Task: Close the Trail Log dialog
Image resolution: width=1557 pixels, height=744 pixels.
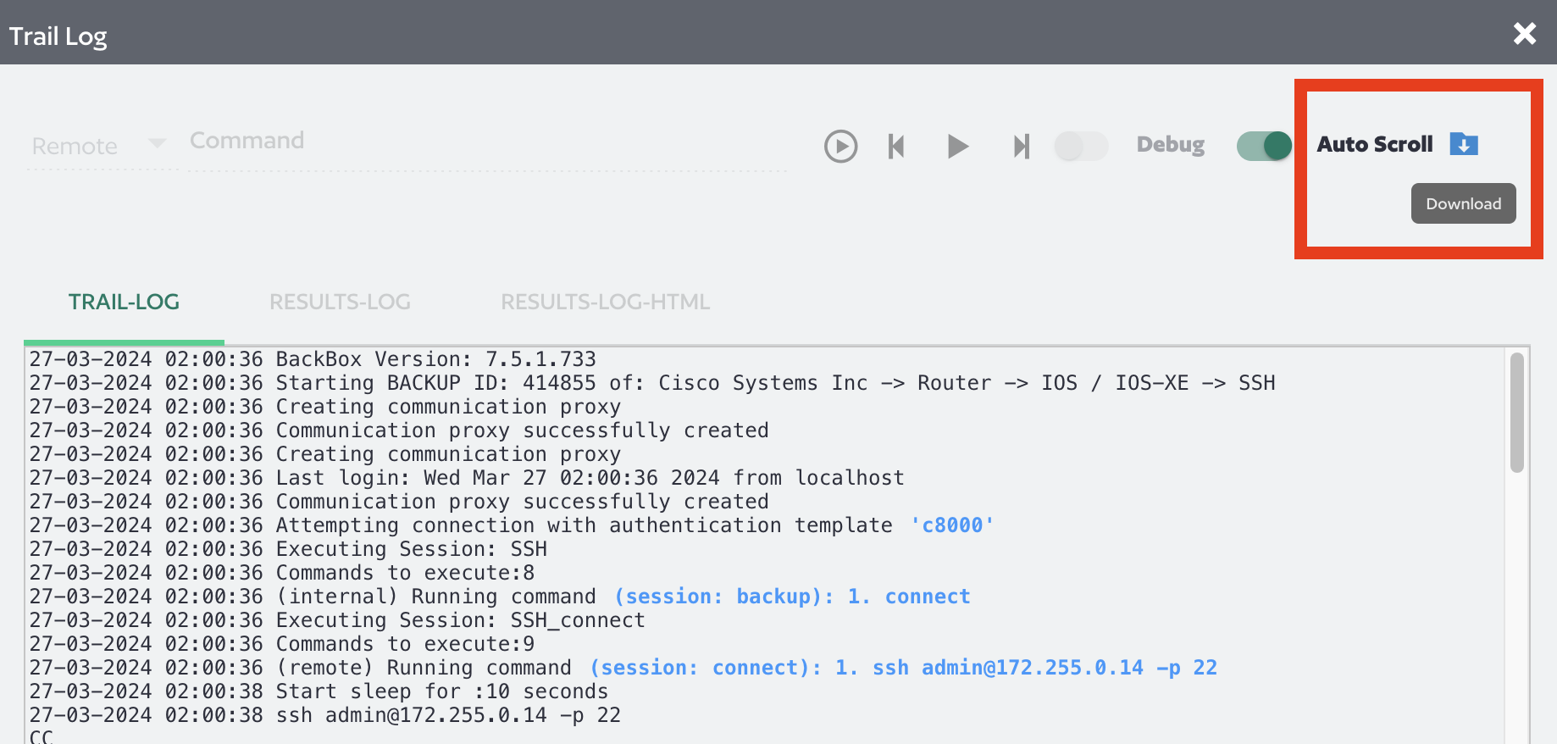Action: point(1524,33)
